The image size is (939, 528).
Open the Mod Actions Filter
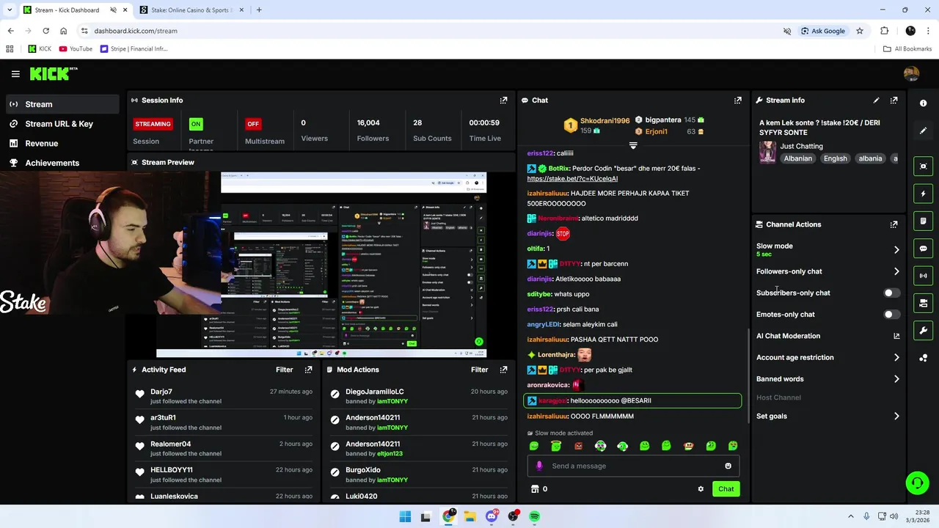point(479,370)
